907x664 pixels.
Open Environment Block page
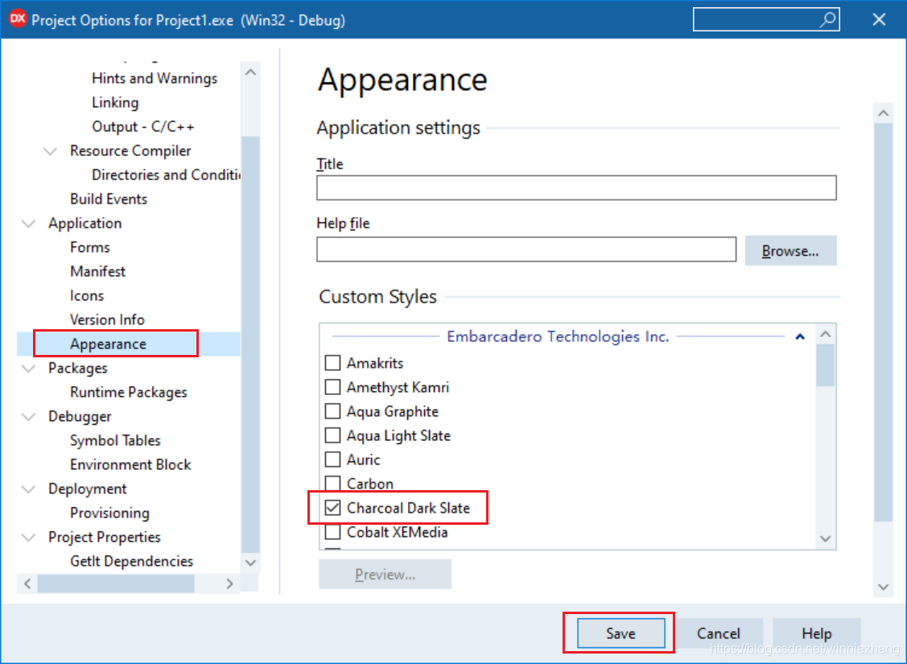tap(130, 464)
